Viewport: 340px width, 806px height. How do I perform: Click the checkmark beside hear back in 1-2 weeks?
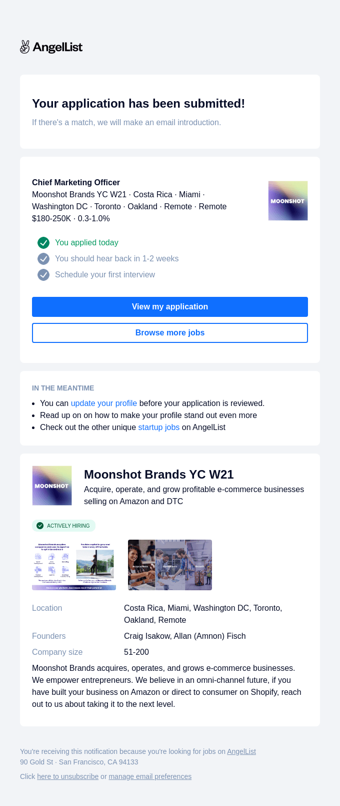43,259
